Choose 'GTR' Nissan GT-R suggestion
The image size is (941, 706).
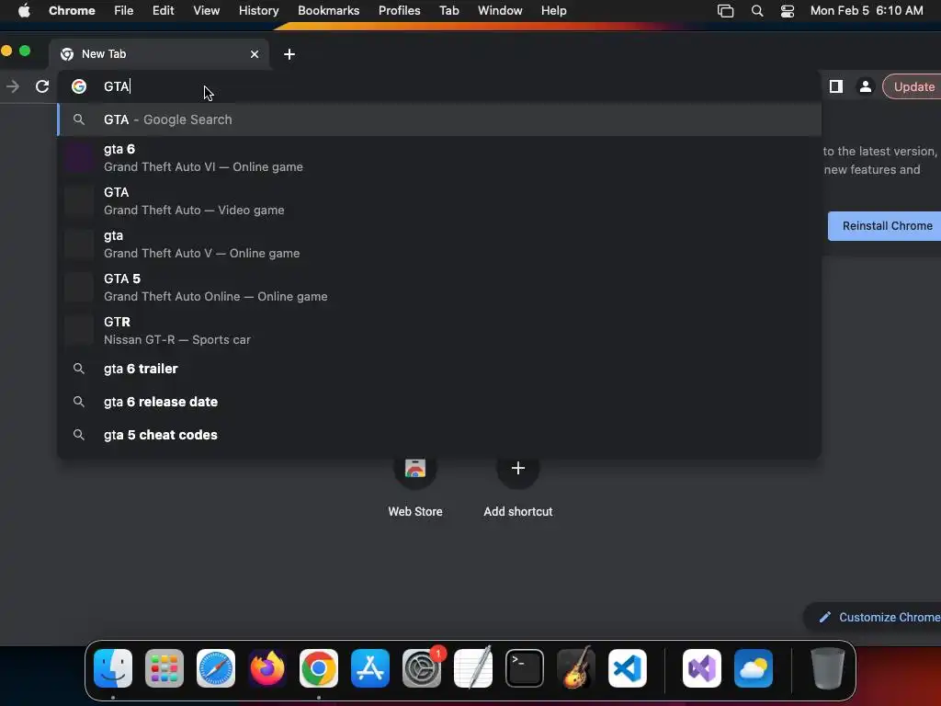click(439, 331)
